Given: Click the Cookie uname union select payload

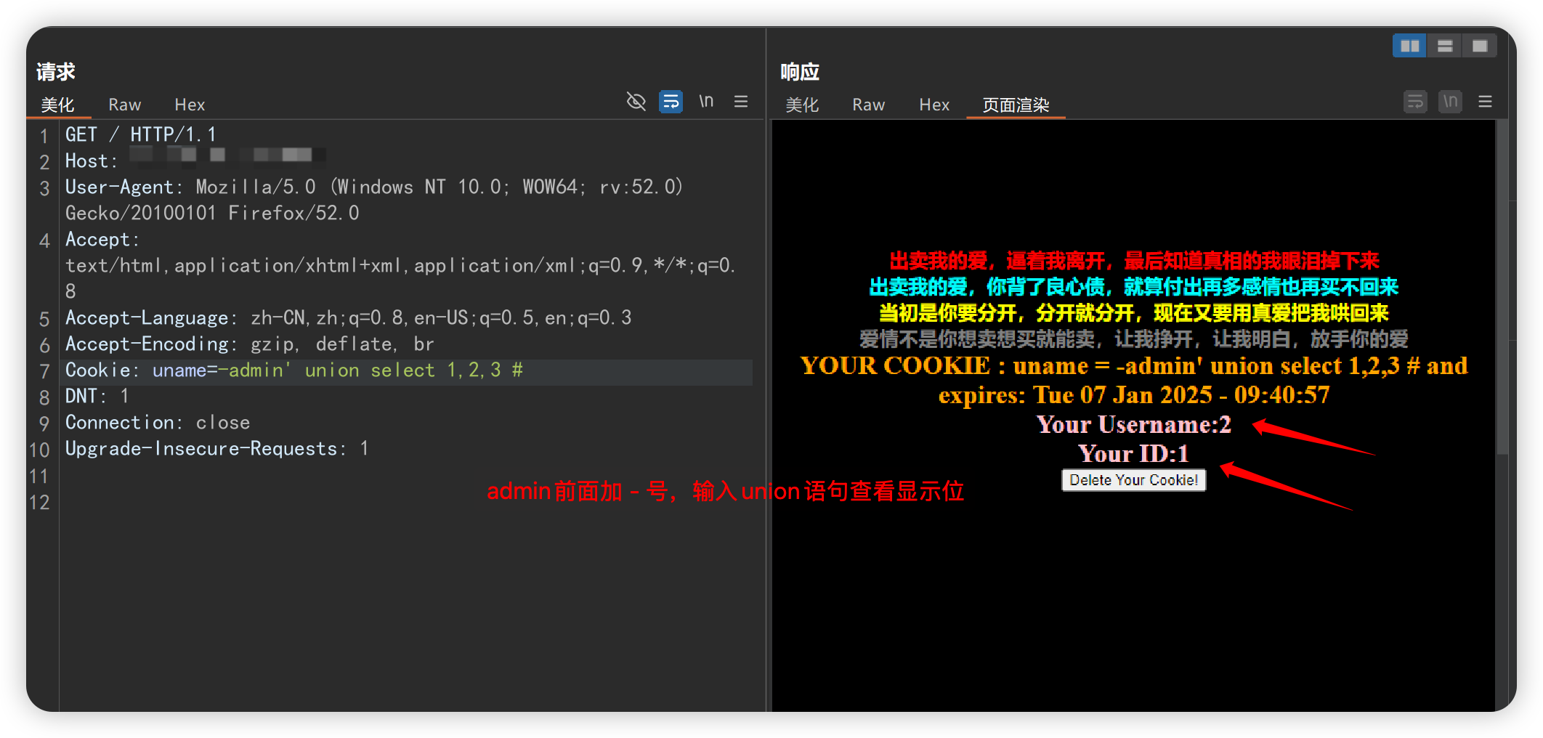Looking at the screenshot, I should (338, 370).
